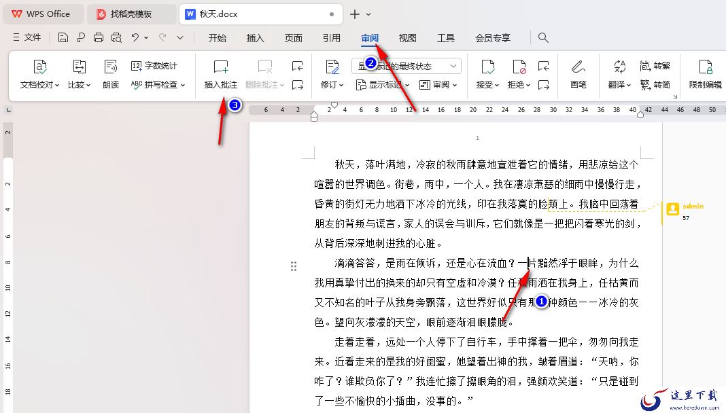Screen dimensions: 726x413
Task: Open the 文件 file menu
Action: click(27, 37)
